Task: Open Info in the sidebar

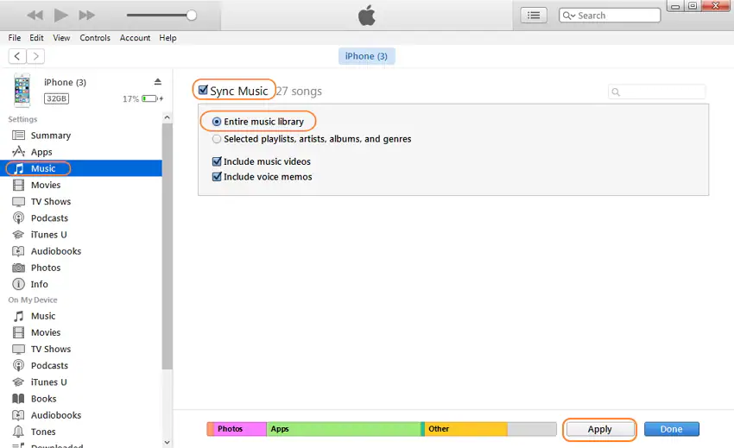Action: point(81,284)
